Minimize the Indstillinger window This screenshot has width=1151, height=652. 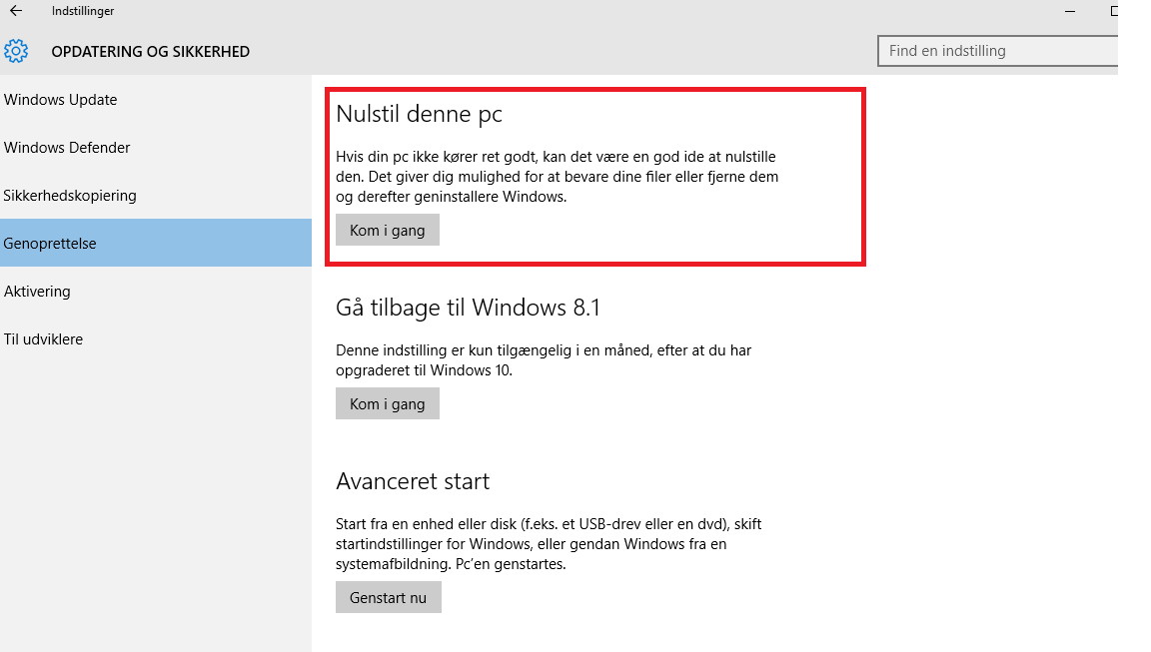pos(1069,11)
